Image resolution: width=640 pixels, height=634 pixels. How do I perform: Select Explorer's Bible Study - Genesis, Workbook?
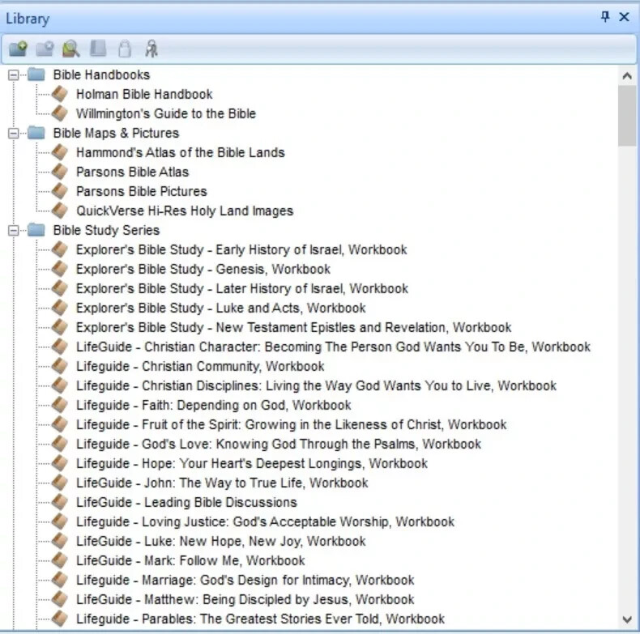[203, 270]
